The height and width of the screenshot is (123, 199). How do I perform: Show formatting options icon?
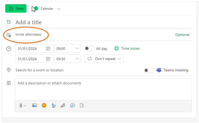[53, 105]
